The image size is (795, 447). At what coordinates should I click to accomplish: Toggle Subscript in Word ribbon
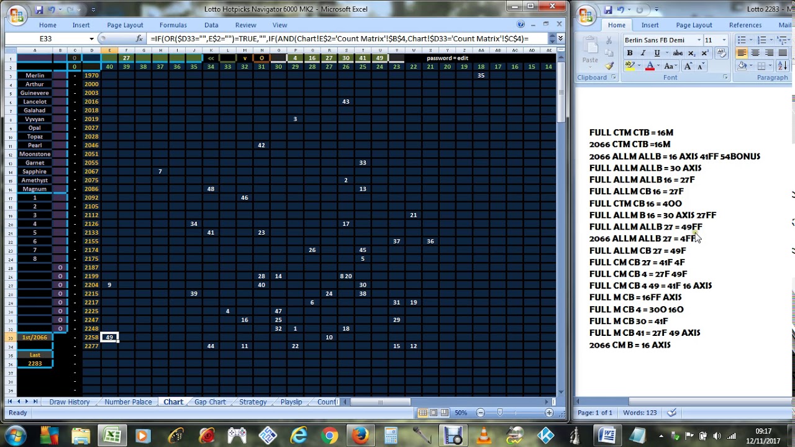coord(691,53)
